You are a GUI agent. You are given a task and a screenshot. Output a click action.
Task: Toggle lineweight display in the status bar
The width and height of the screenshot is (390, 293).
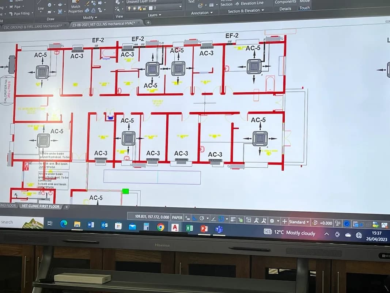233,219
